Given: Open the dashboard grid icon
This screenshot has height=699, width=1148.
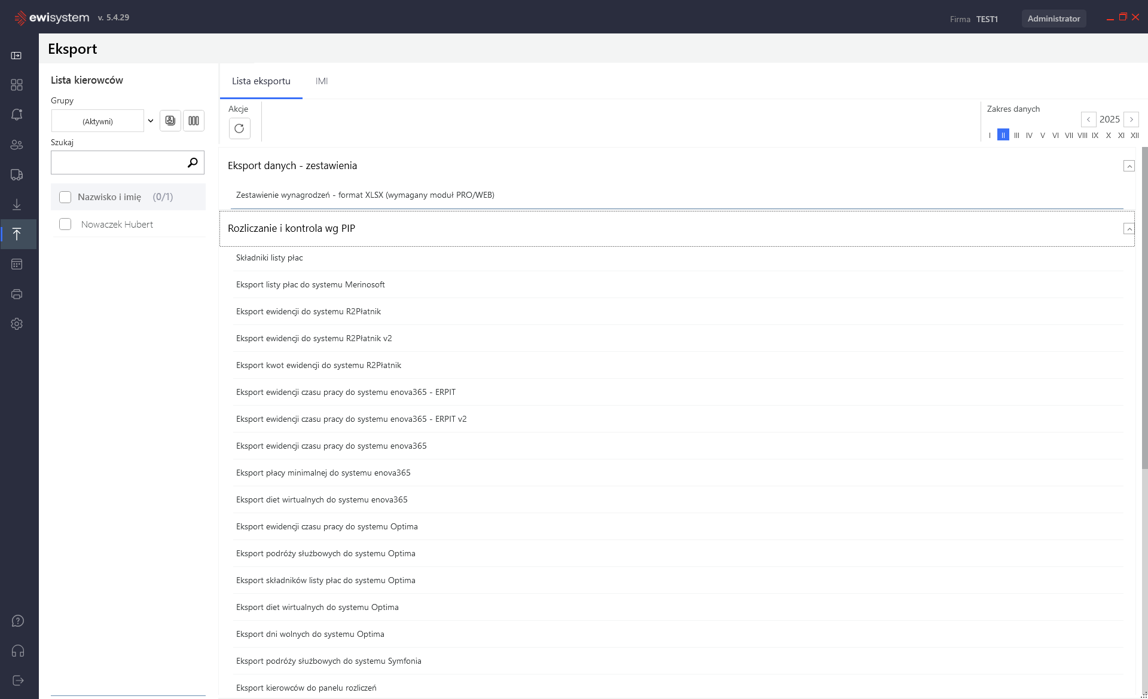Looking at the screenshot, I should (17, 85).
